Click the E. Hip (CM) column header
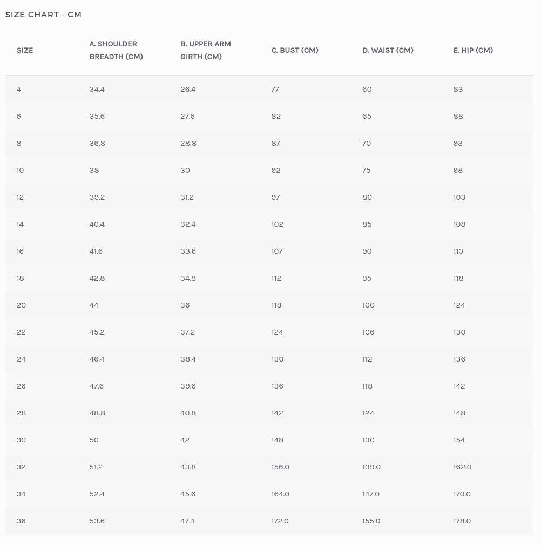Screen dimensions: 541x545 (x=473, y=50)
